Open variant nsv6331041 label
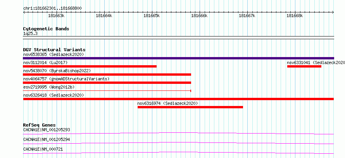Viewport: 345px width, 158px height. [x=316, y=63]
